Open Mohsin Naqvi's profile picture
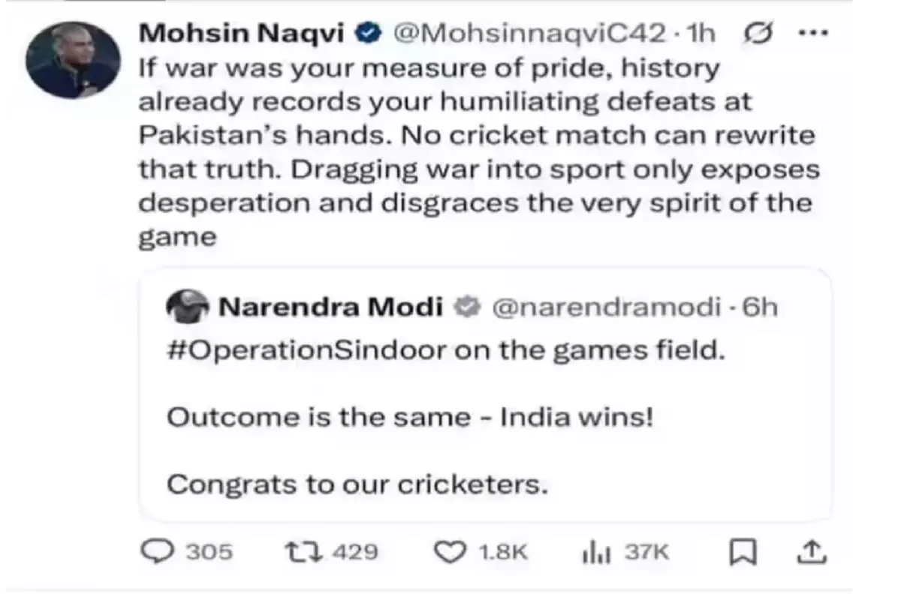The image size is (901, 600). click(x=73, y=60)
